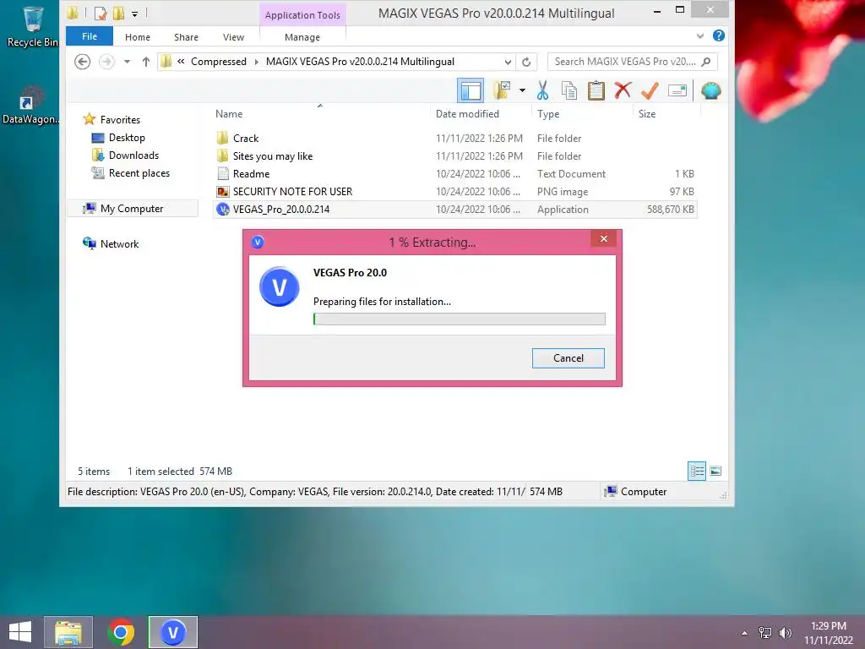Go back with the Back arrow button
Viewport: 865px width, 649px height.
(82, 62)
